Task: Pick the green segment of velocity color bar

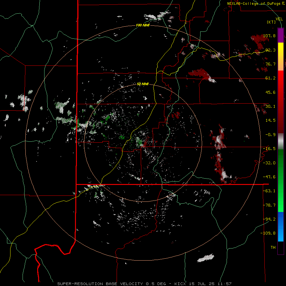Action: click(x=281, y=180)
